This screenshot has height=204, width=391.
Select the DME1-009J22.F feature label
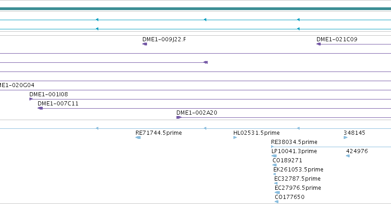coord(164,39)
